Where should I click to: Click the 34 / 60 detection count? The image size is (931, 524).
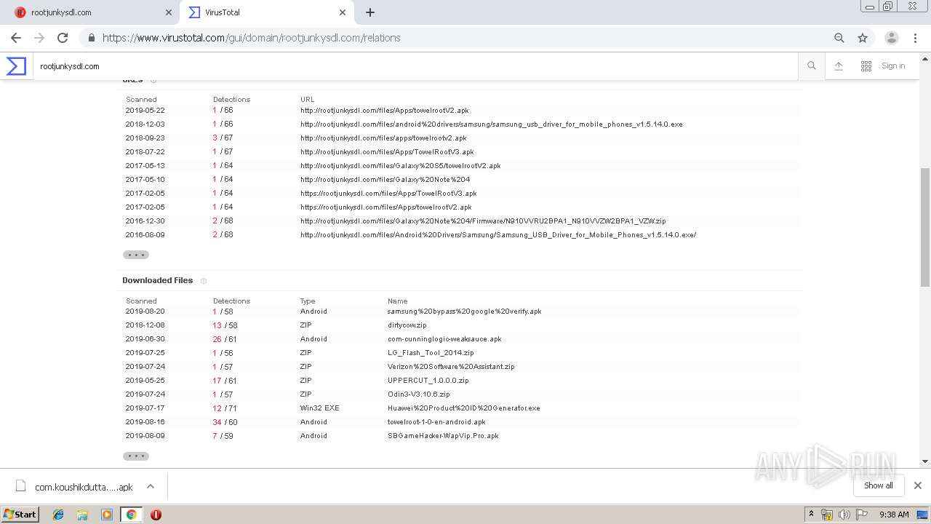click(x=225, y=422)
